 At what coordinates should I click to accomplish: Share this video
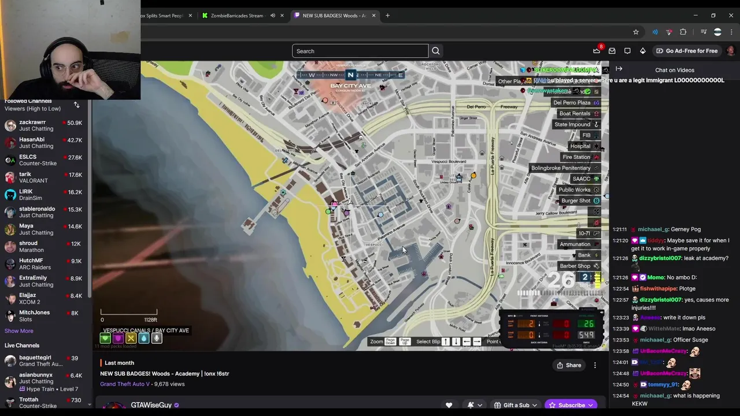point(569,365)
